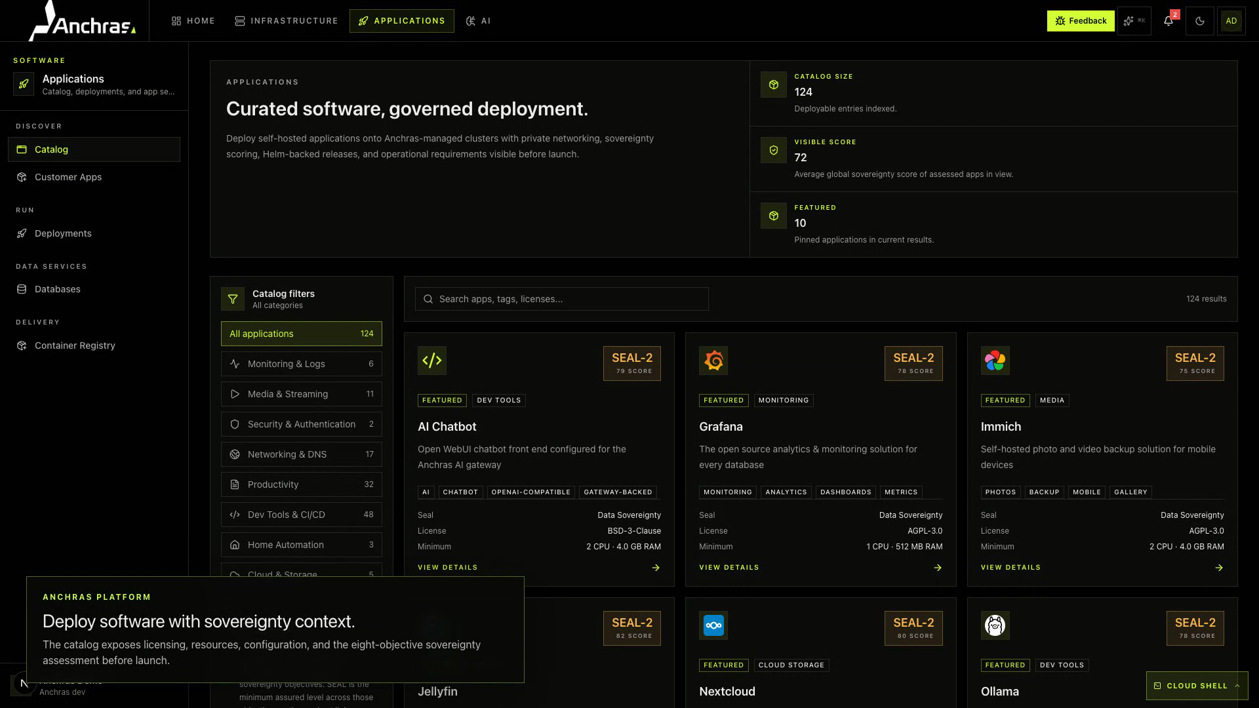This screenshot has width=1259, height=708.
Task: Expand the Cloud Shell panel
Action: (1197, 686)
